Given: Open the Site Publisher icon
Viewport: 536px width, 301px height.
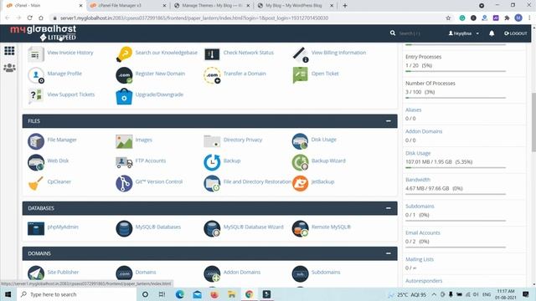Looking at the screenshot, I should [36, 273].
